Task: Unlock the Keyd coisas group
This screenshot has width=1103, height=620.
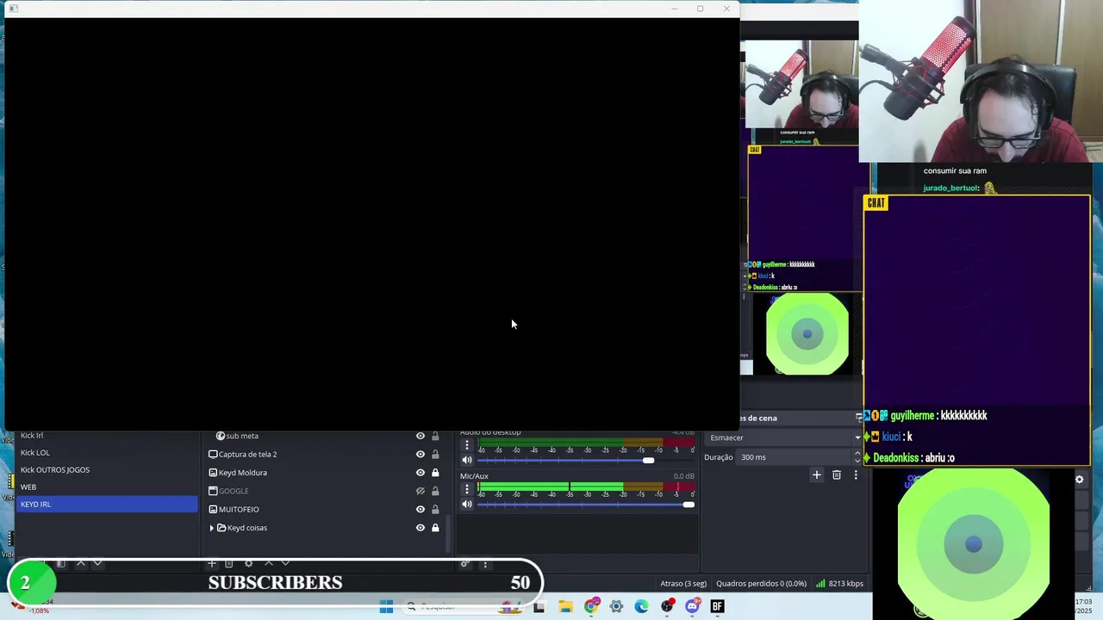Action: pyautogui.click(x=435, y=528)
